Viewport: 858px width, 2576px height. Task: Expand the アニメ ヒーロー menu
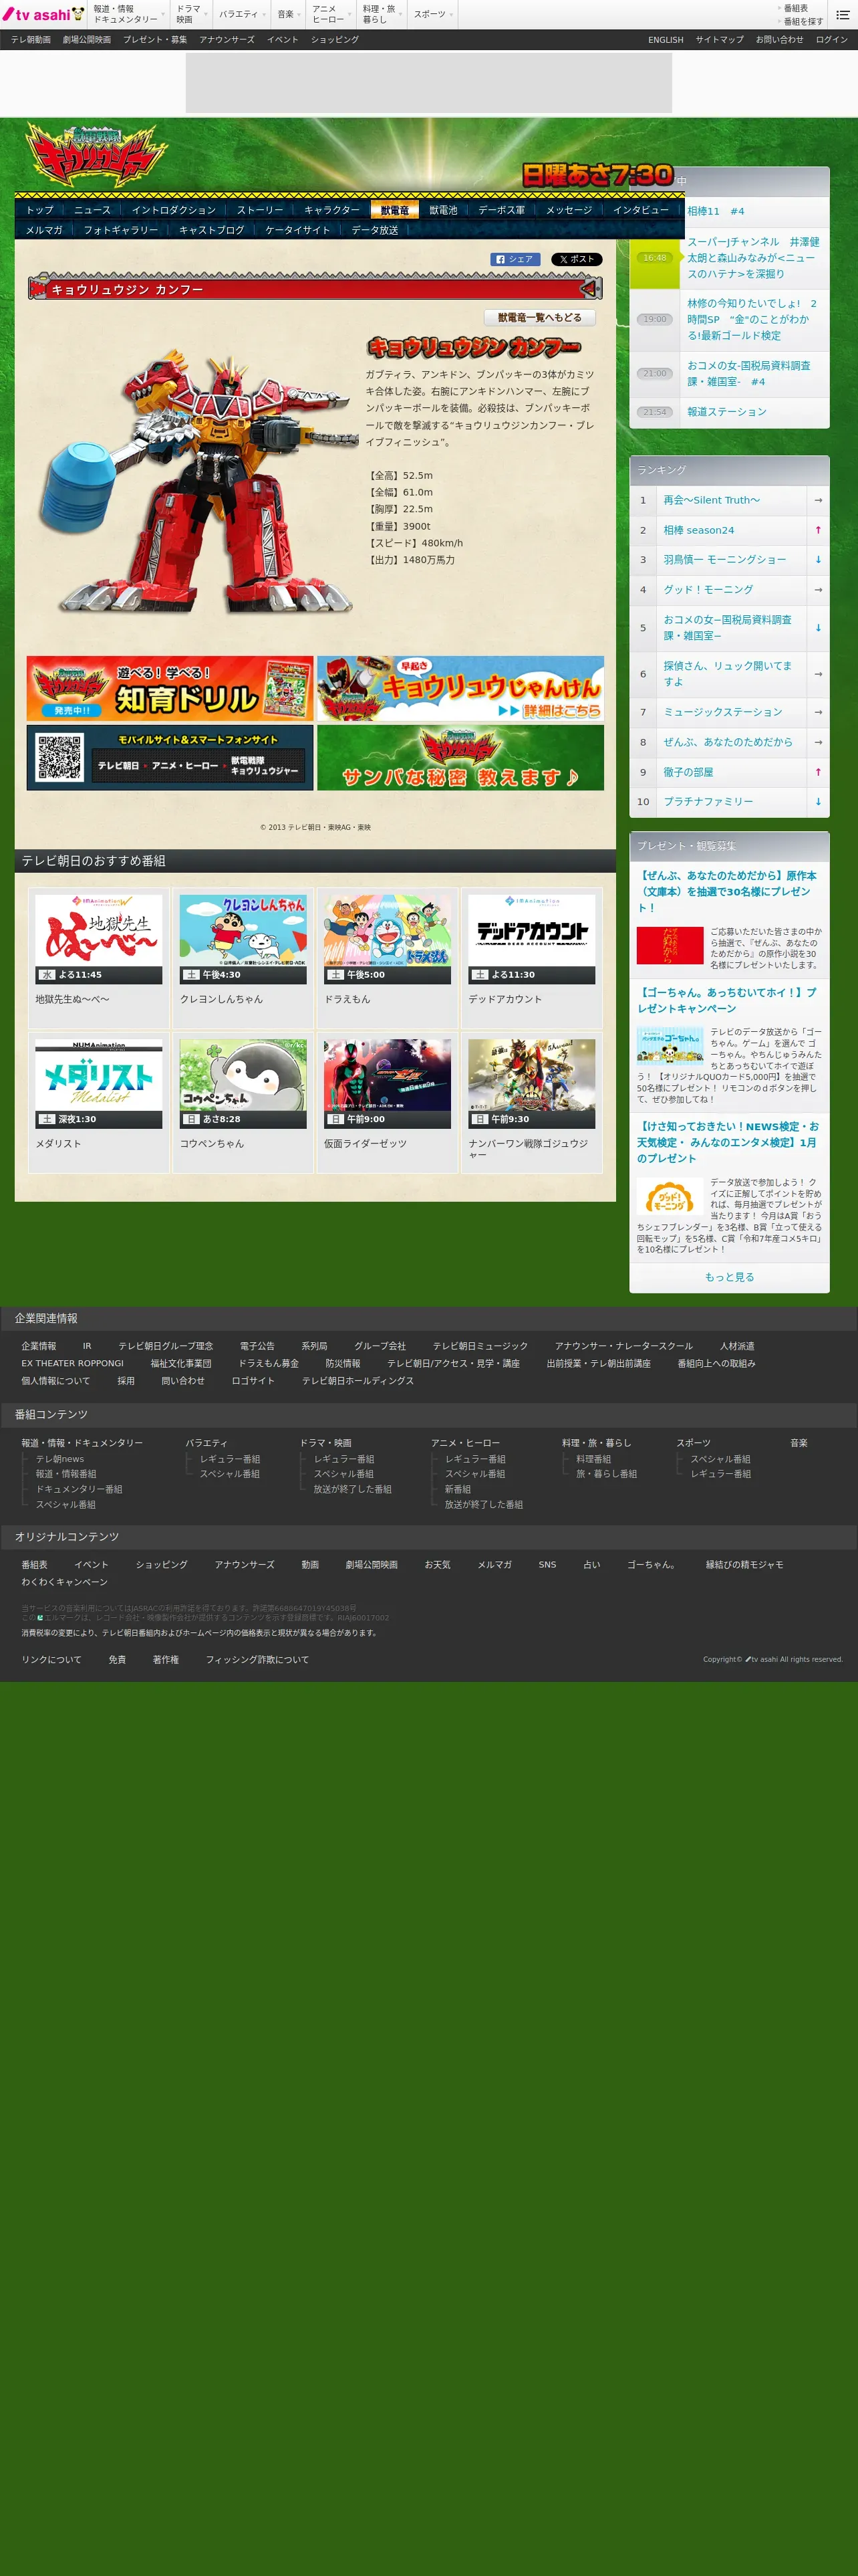[331, 14]
